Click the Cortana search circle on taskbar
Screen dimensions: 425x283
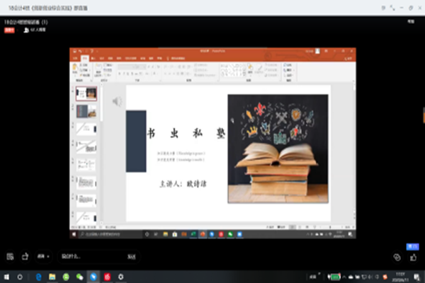click(x=21, y=276)
